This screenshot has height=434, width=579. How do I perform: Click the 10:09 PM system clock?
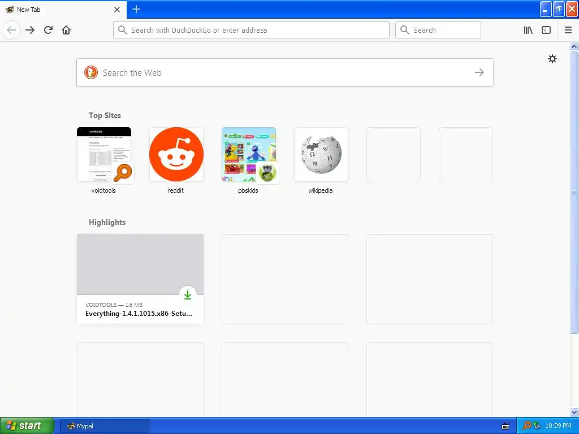click(x=558, y=426)
